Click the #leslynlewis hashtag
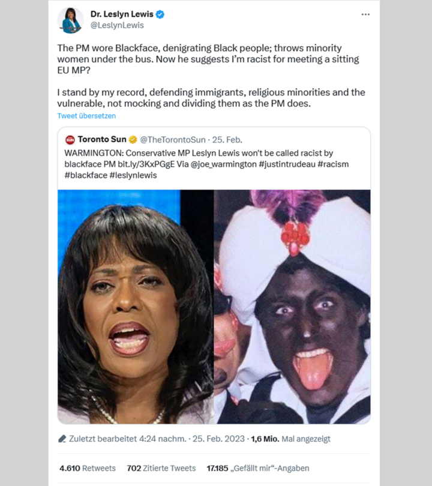This screenshot has height=486, width=432. point(133,175)
